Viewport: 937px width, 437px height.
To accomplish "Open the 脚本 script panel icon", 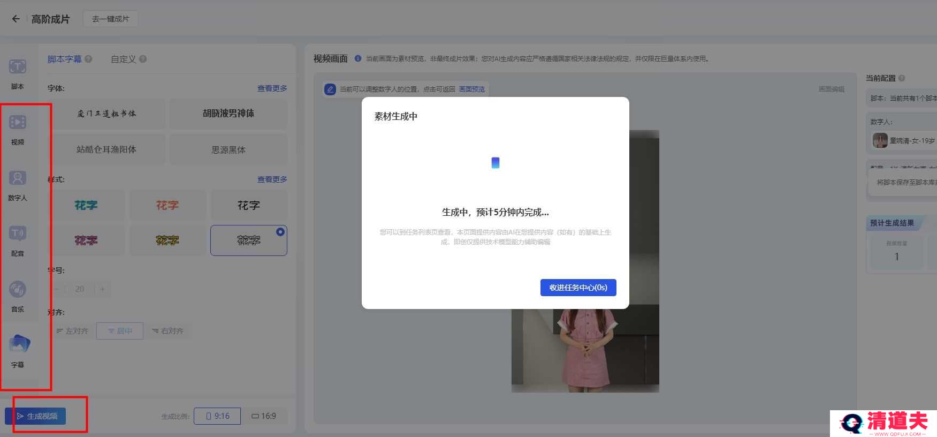I will pyautogui.click(x=18, y=67).
